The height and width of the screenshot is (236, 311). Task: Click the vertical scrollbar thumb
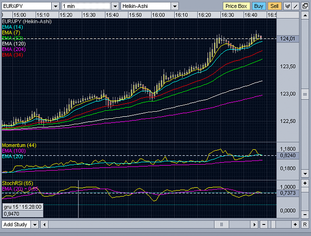305,94
